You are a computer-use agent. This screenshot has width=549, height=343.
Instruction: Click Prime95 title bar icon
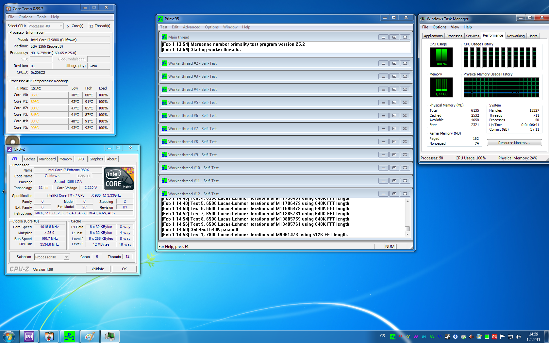click(160, 19)
